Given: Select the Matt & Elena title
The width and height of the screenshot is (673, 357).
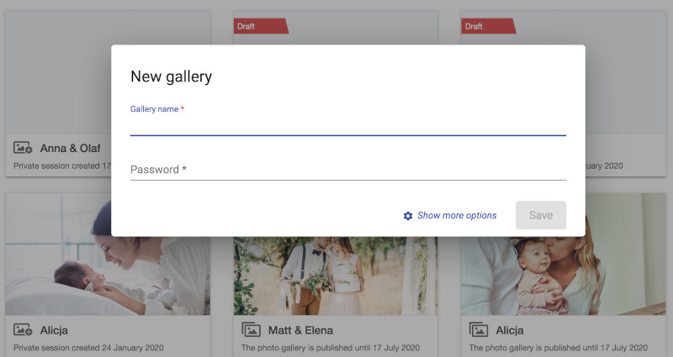Looking at the screenshot, I should tap(300, 330).
